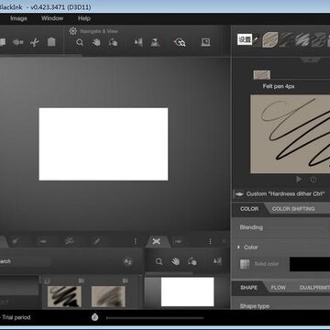Screen dimensions: 330x330
Task: Click the large Felt pen stroke preview
Action: [x=290, y=134]
